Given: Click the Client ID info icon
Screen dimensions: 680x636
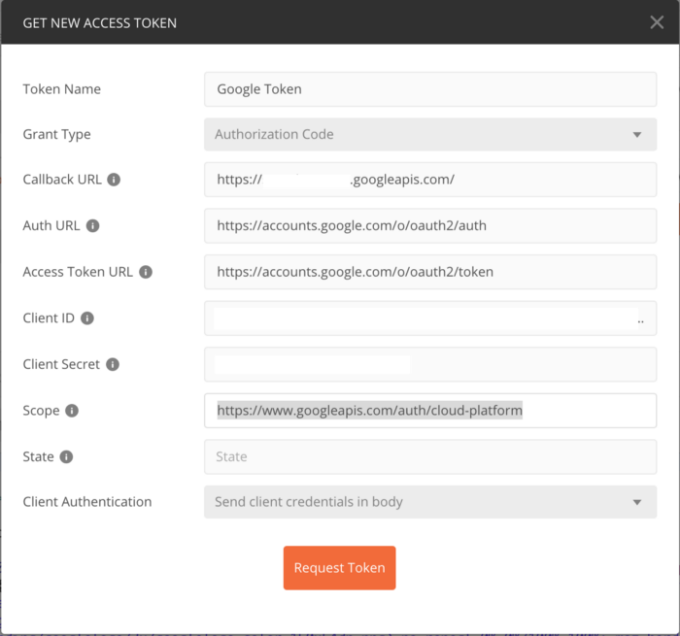Looking at the screenshot, I should pos(87,318).
